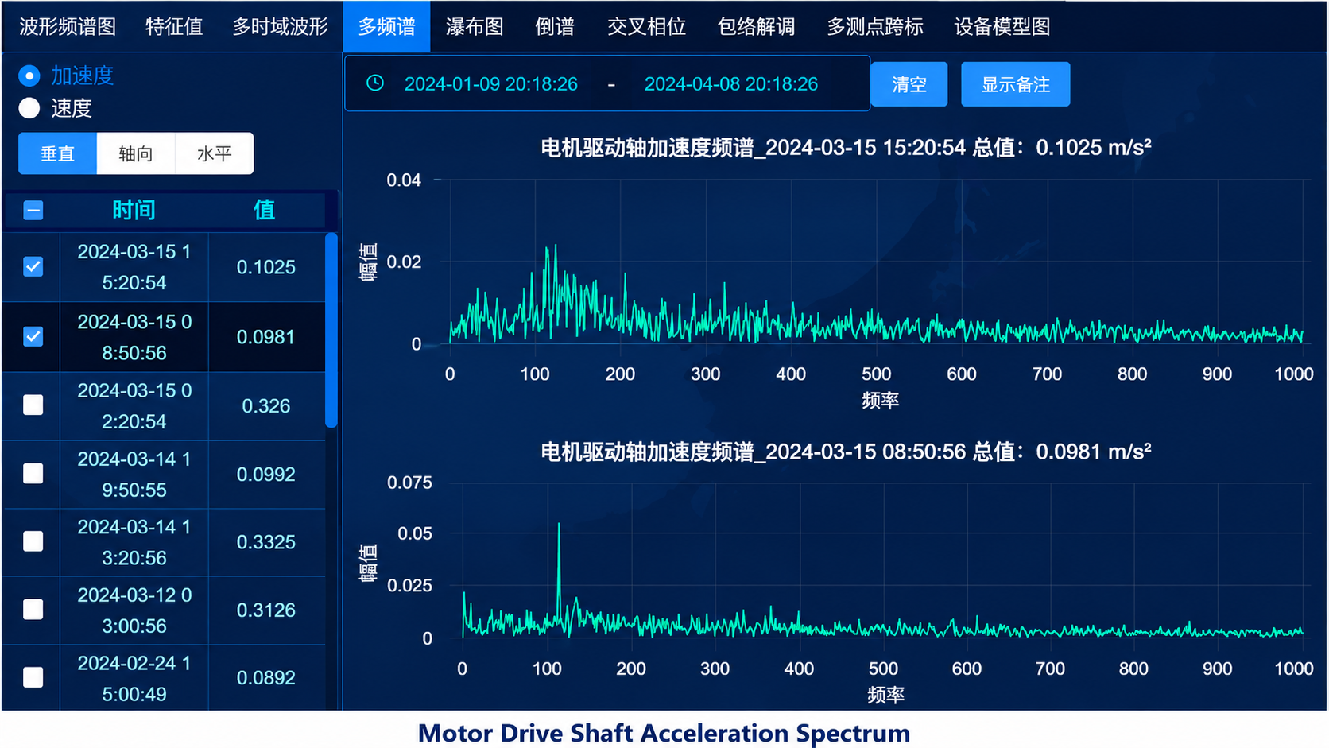Image resolution: width=1329 pixels, height=748 pixels.
Task: Open the 倒谱 tab
Action: [x=555, y=26]
